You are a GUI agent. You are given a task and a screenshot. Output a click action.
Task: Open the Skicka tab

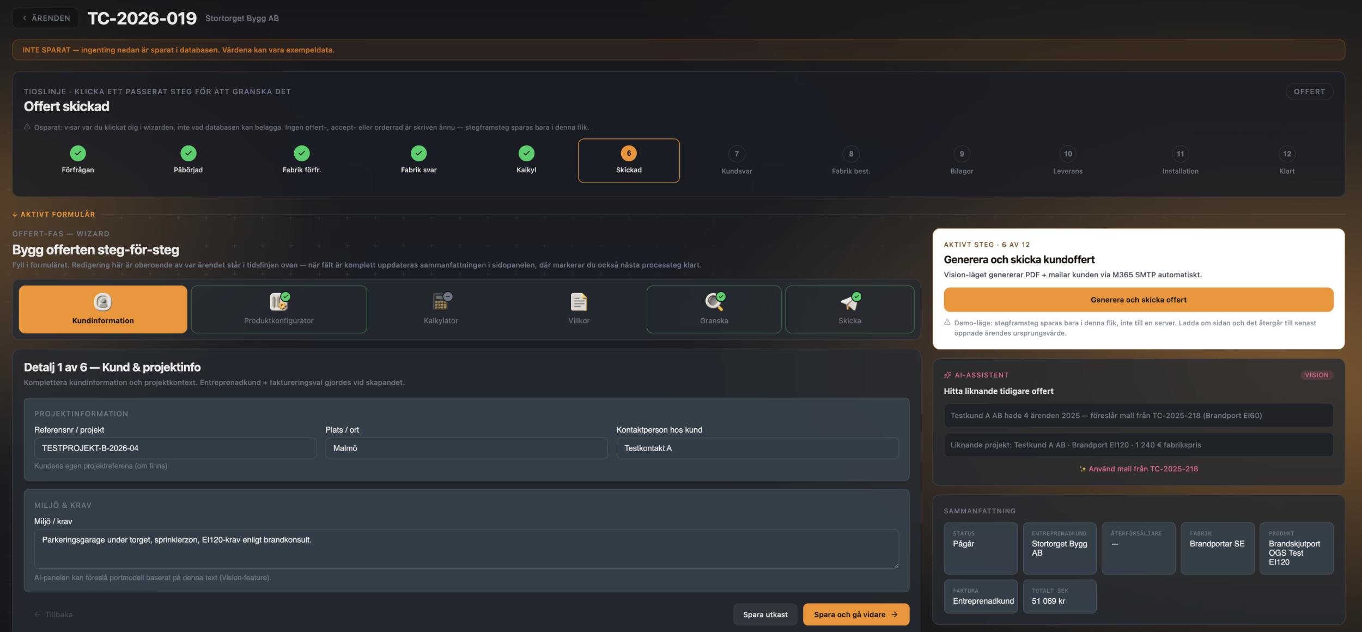click(x=850, y=309)
